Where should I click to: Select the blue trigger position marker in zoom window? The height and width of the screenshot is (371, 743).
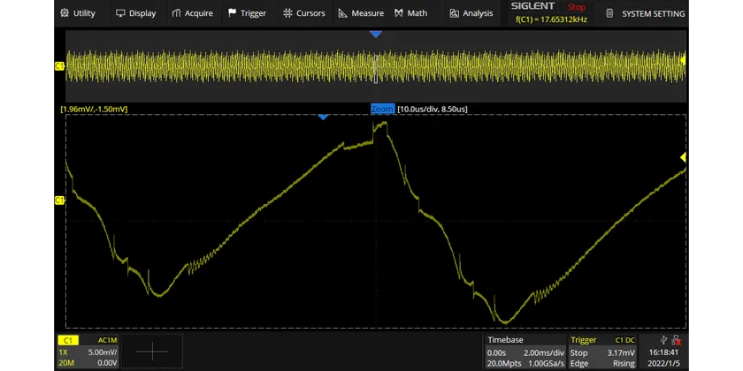click(323, 117)
